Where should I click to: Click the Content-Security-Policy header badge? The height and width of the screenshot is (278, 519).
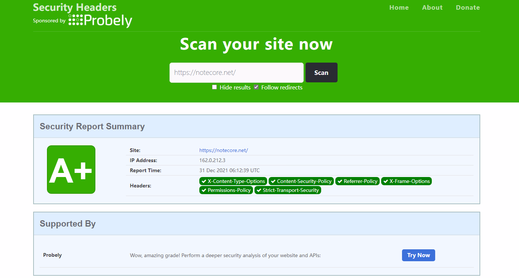[301, 181]
